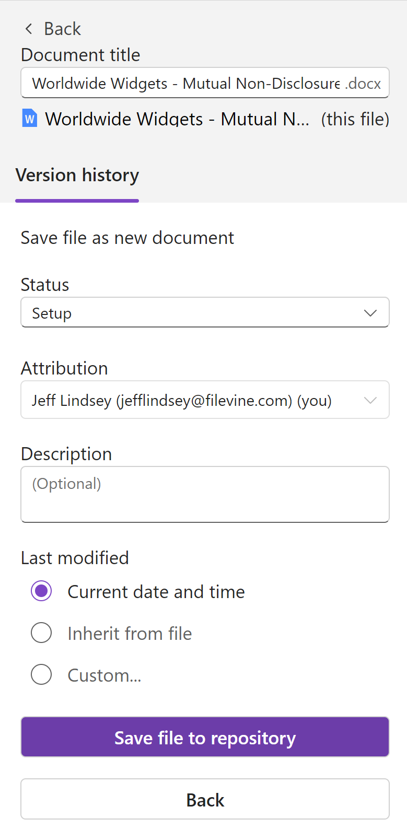This screenshot has height=830, width=407.
Task: Click the blue Word document file icon
Action: pyautogui.click(x=30, y=119)
